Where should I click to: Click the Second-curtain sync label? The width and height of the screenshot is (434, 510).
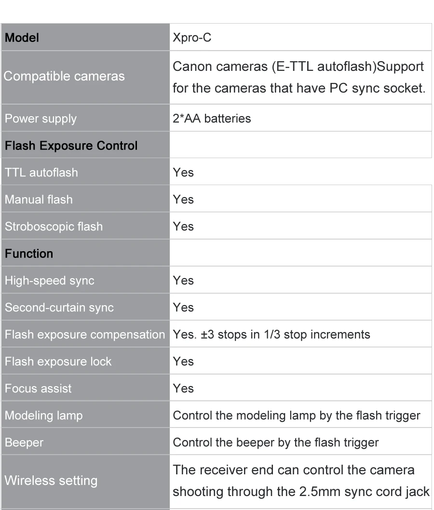[x=59, y=307]
